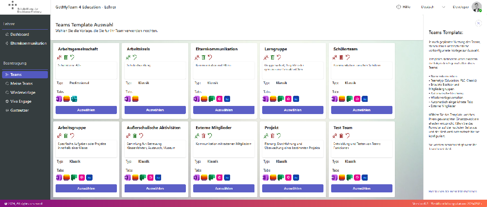Open the Deutsch language dropdown
Screen dimensions: 487x207
[x=433, y=7]
